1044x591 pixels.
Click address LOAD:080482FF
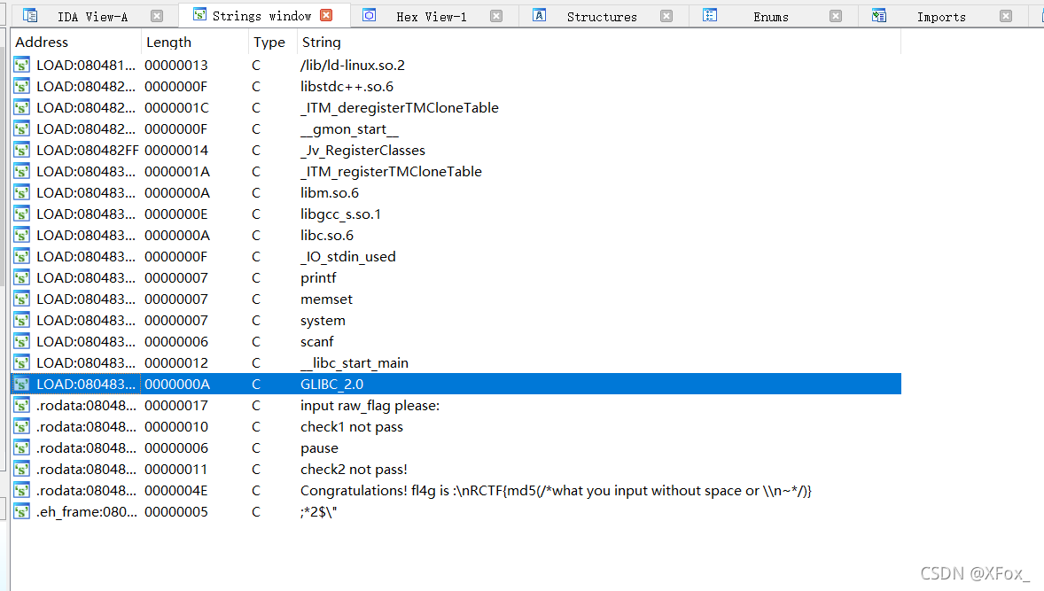point(88,151)
